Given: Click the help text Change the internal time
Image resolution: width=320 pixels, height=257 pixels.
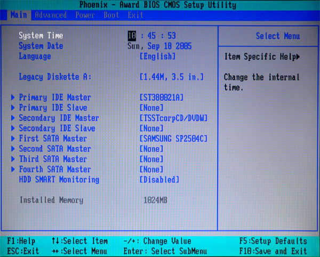Looking at the screenshot, I should point(262,83).
